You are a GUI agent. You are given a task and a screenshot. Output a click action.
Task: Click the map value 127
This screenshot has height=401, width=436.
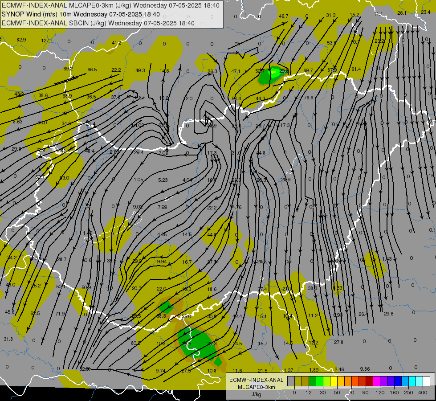click(x=45, y=41)
